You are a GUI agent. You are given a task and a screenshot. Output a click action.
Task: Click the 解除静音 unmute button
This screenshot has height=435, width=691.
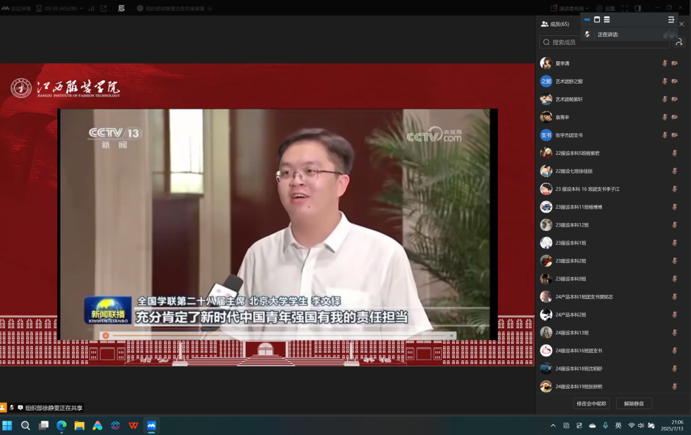(x=634, y=404)
